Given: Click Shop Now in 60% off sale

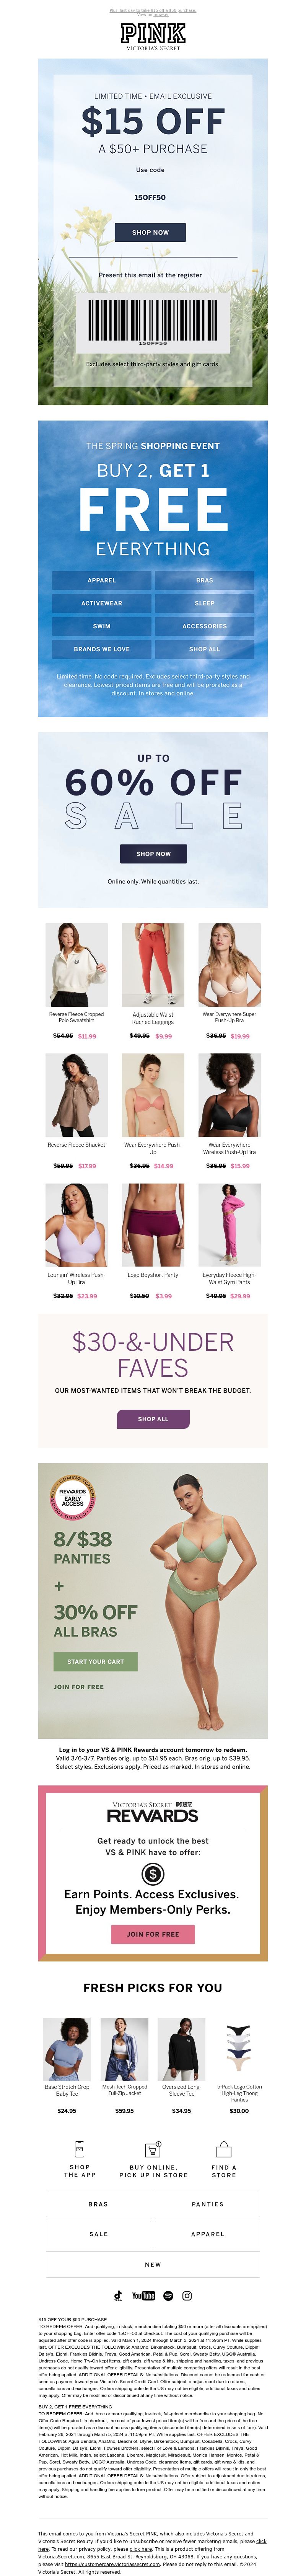Looking at the screenshot, I should (153, 853).
